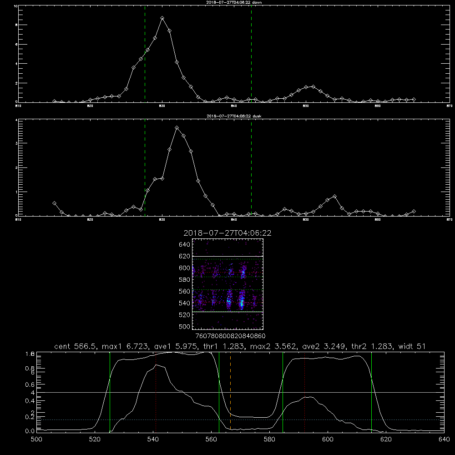Click the '580' x-axis label of bottom plot
This screenshot has height=455, width=455.
pos(269,440)
